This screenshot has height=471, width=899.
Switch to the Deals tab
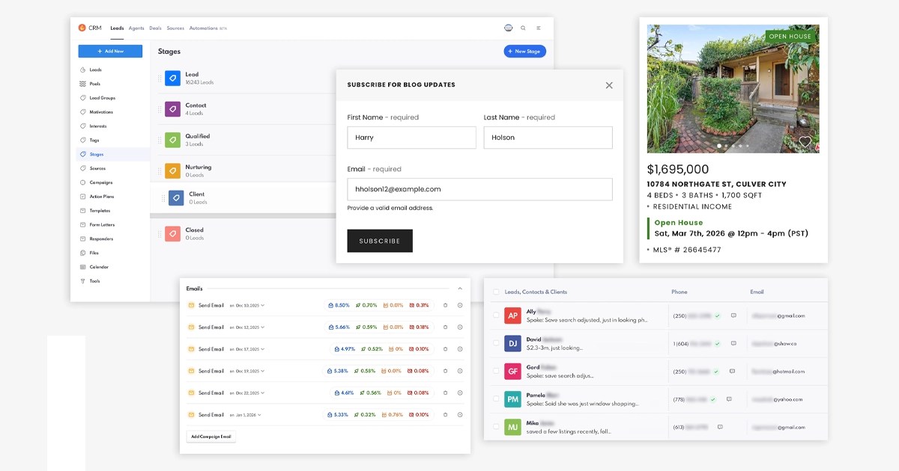pyautogui.click(x=155, y=28)
